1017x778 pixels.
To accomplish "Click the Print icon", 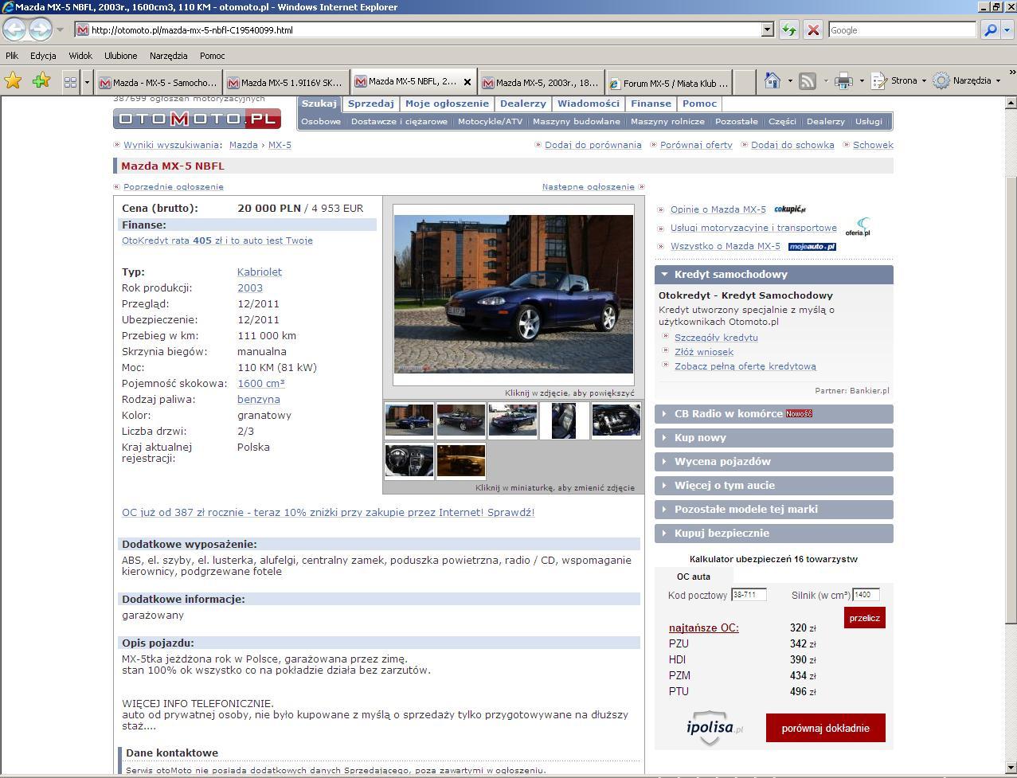I will point(844,80).
